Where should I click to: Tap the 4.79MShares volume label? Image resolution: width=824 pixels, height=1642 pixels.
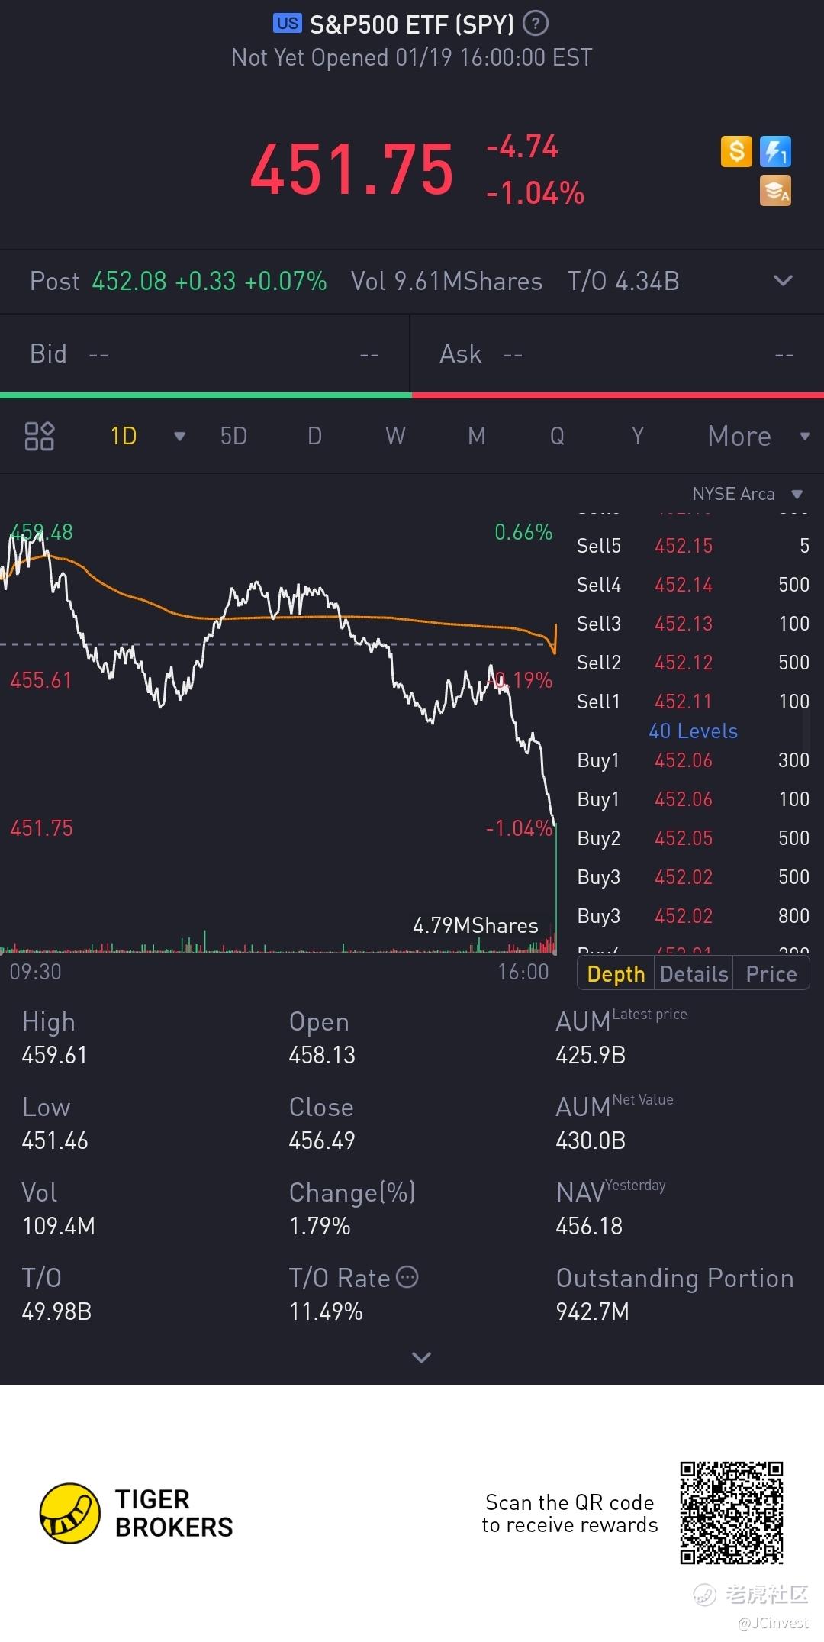(475, 925)
